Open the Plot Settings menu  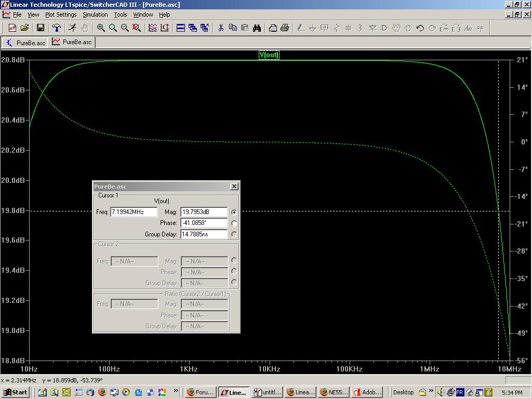[x=61, y=15]
